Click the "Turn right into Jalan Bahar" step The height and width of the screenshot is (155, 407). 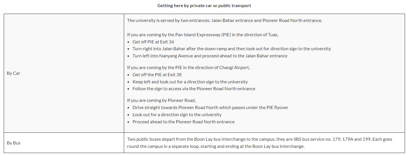pos(231,49)
